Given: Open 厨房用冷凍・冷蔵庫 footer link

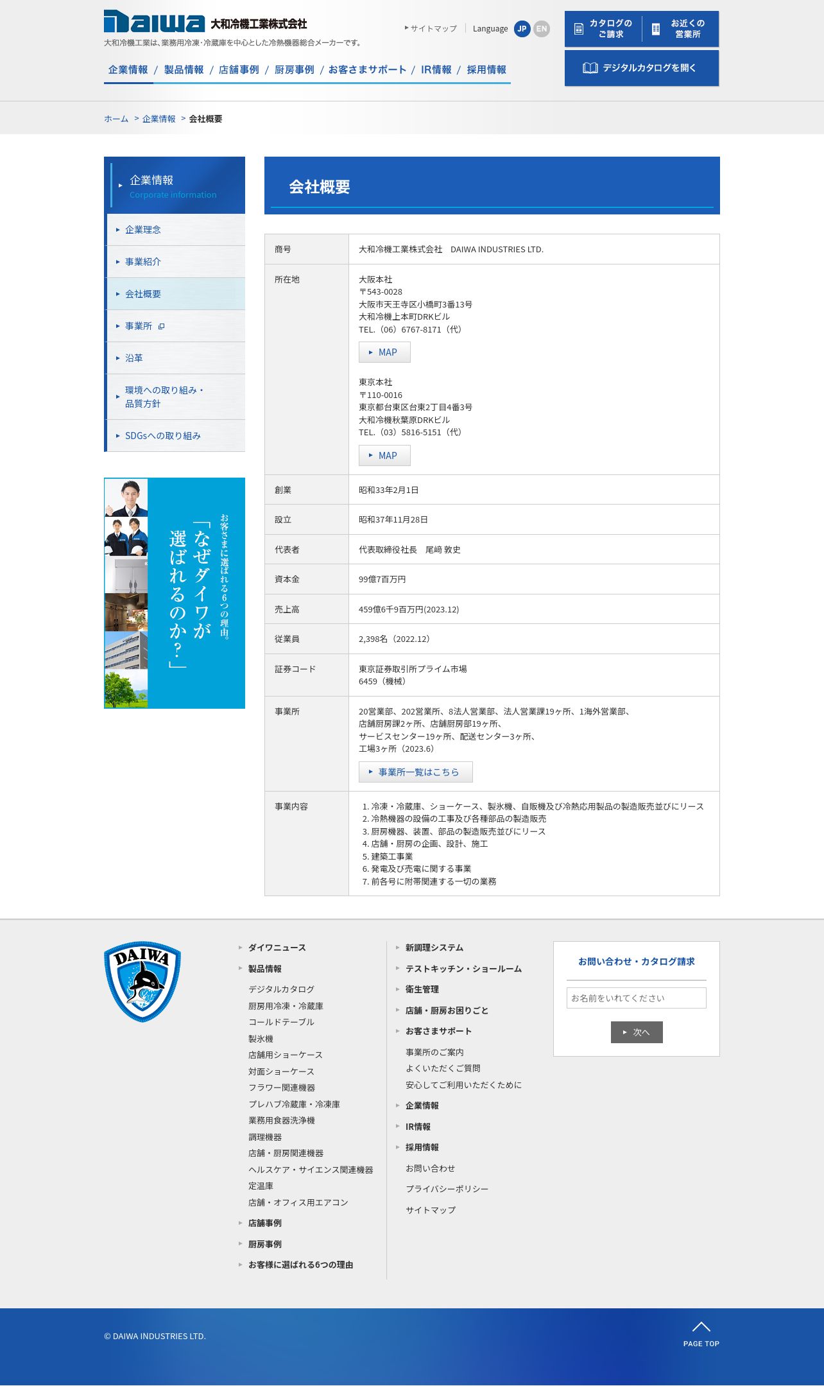Looking at the screenshot, I should pyautogui.click(x=286, y=1006).
